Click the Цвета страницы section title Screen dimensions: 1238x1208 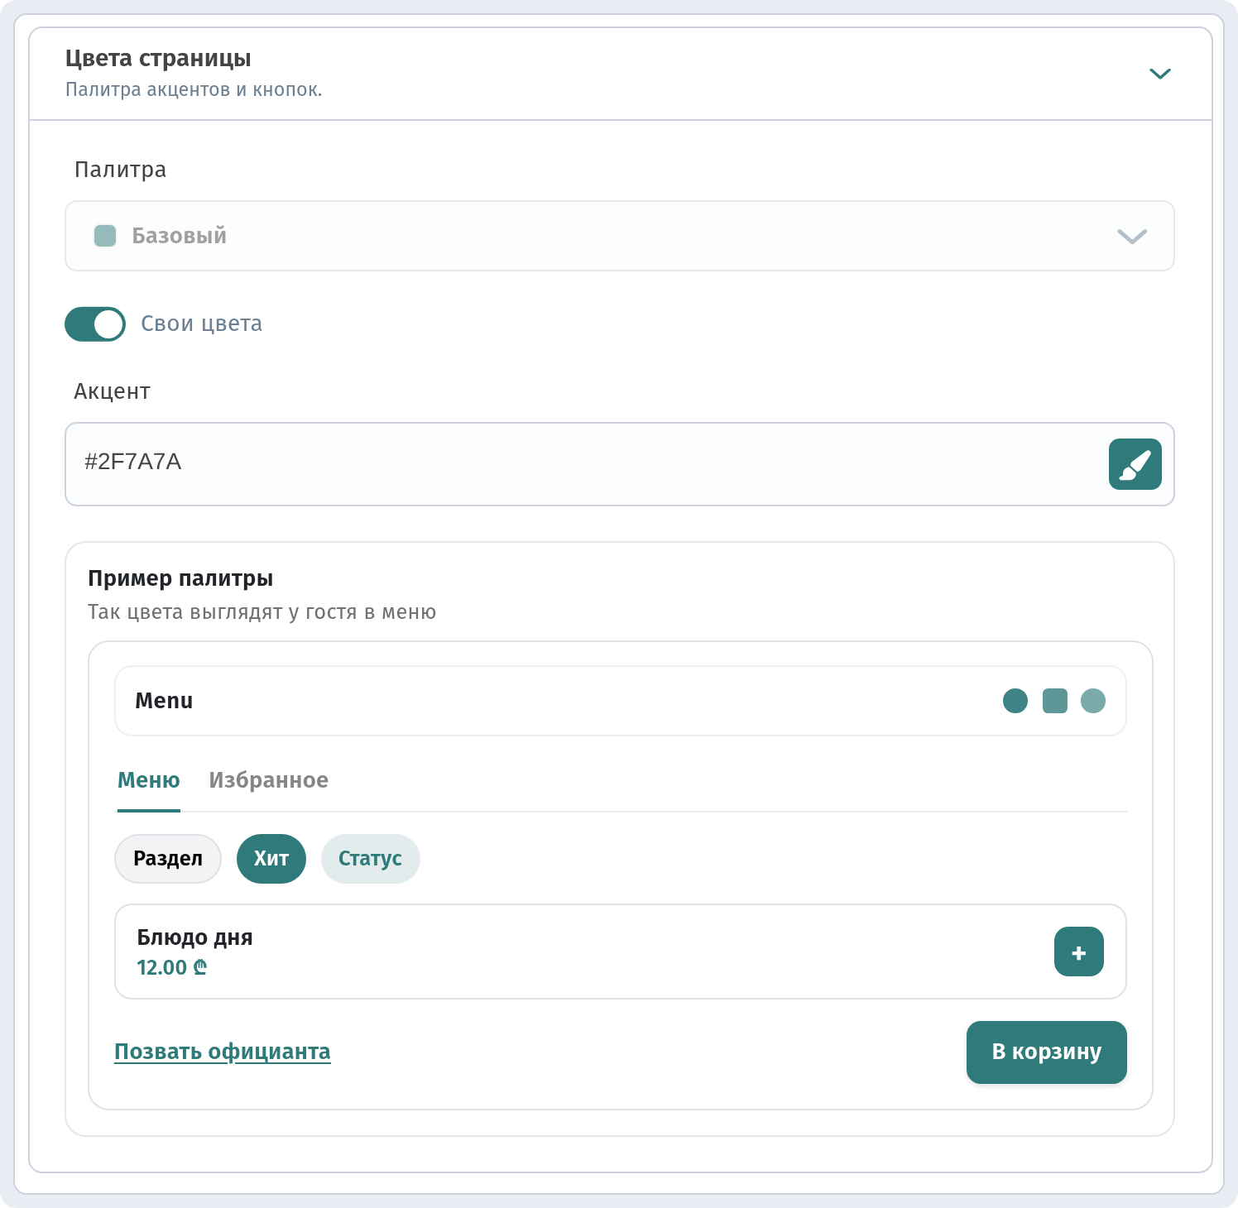[158, 59]
